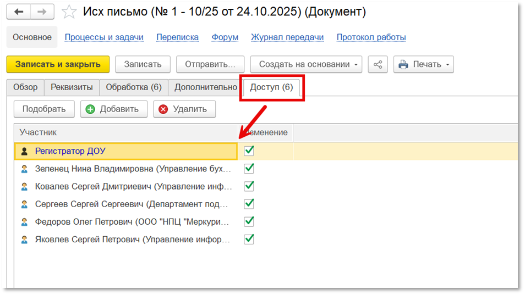The height and width of the screenshot is (295, 525).
Task: Click the user icon beside Ковалев Сергей Дмитриевич
Action: (24, 187)
